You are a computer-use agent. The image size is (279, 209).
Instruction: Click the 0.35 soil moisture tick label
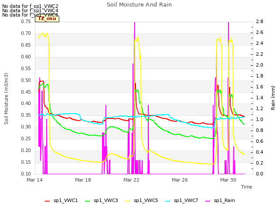(26, 115)
